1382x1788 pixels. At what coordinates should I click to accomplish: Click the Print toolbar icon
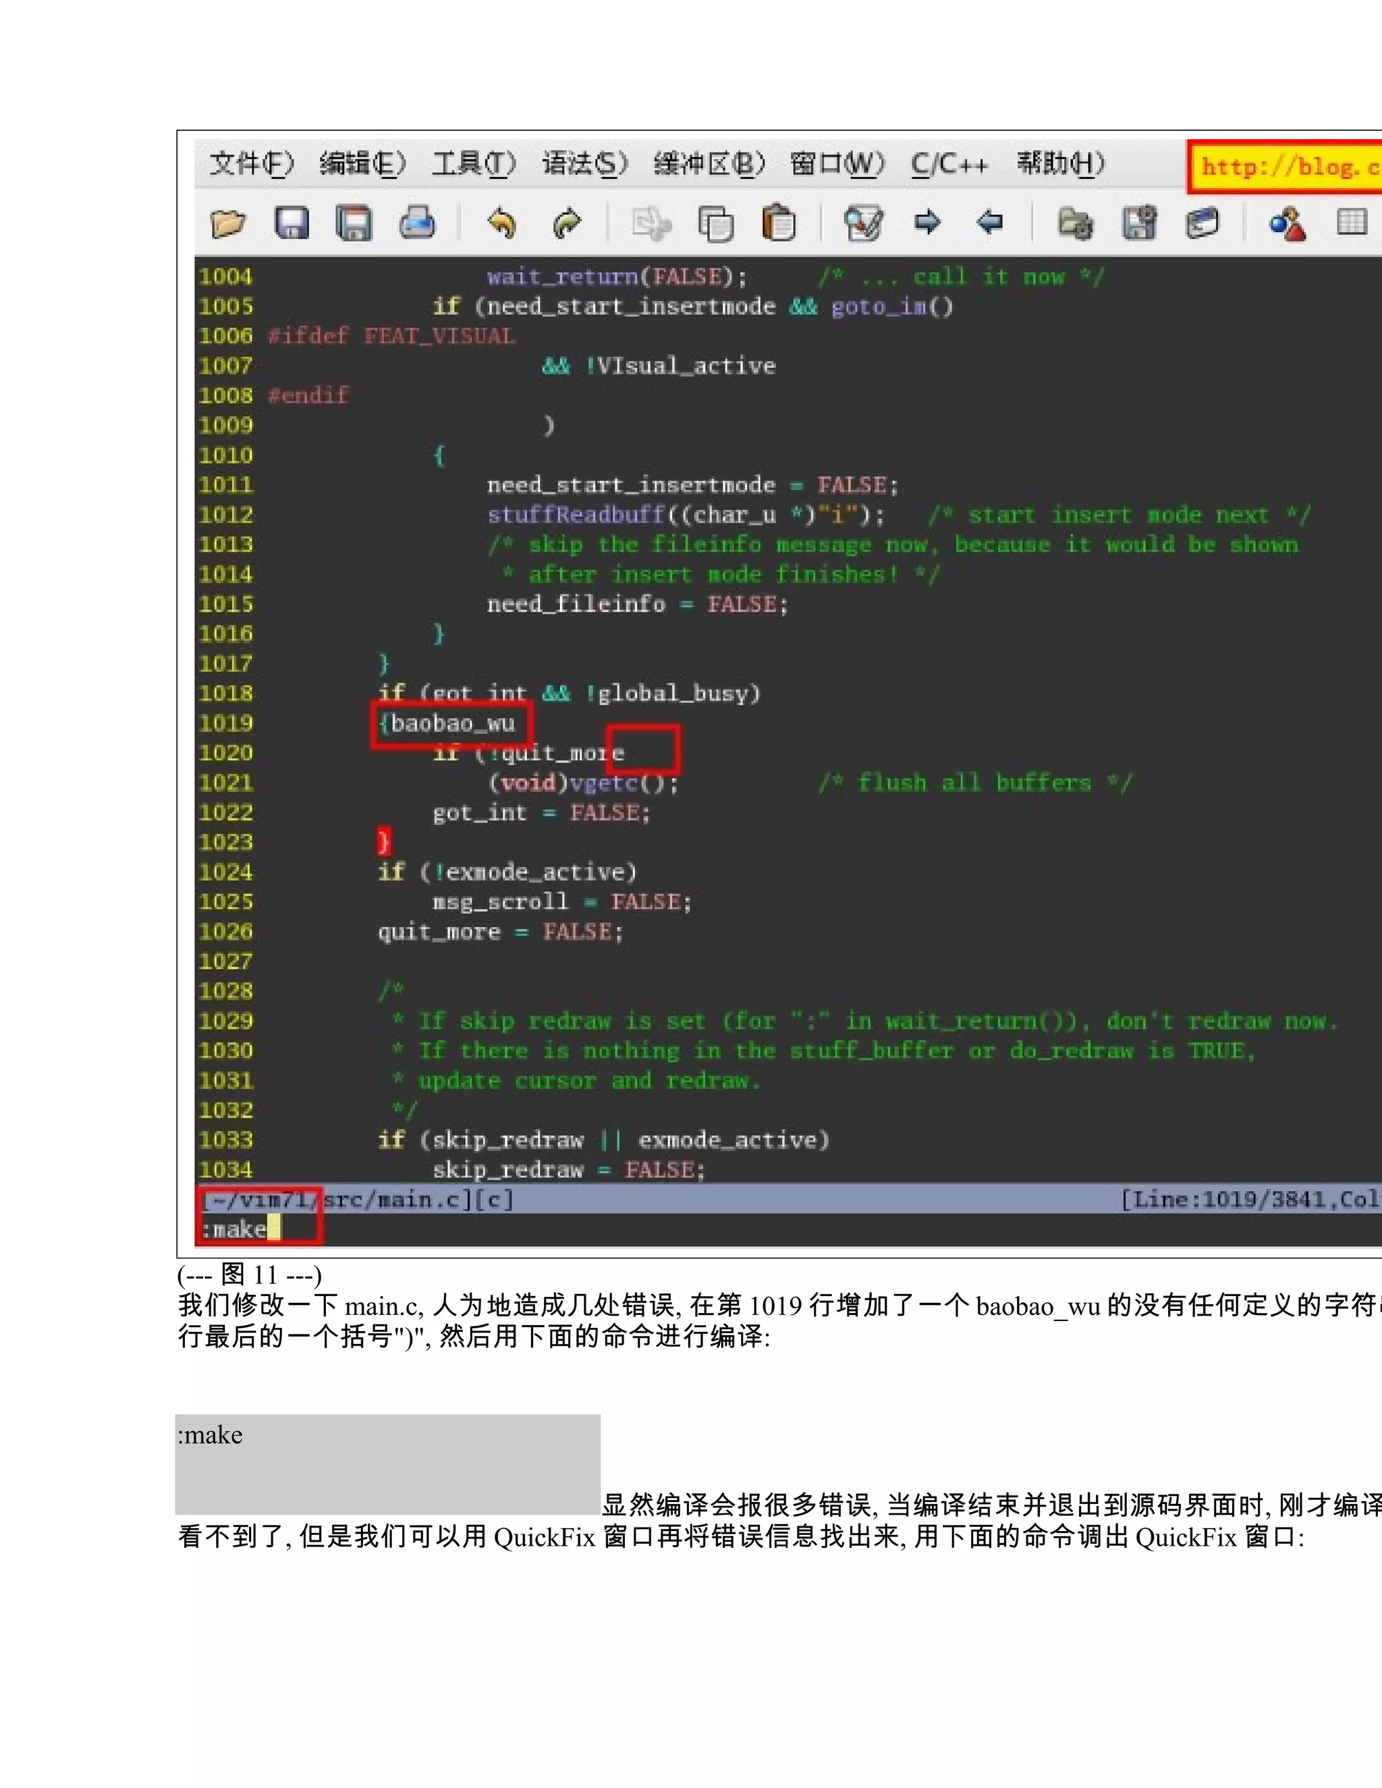point(417,223)
